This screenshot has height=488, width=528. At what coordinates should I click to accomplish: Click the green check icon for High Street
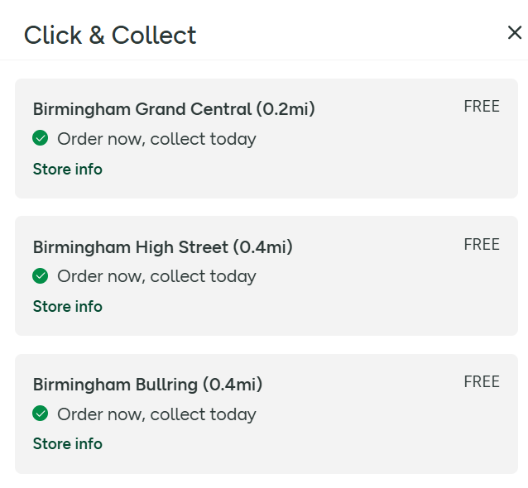tap(41, 275)
